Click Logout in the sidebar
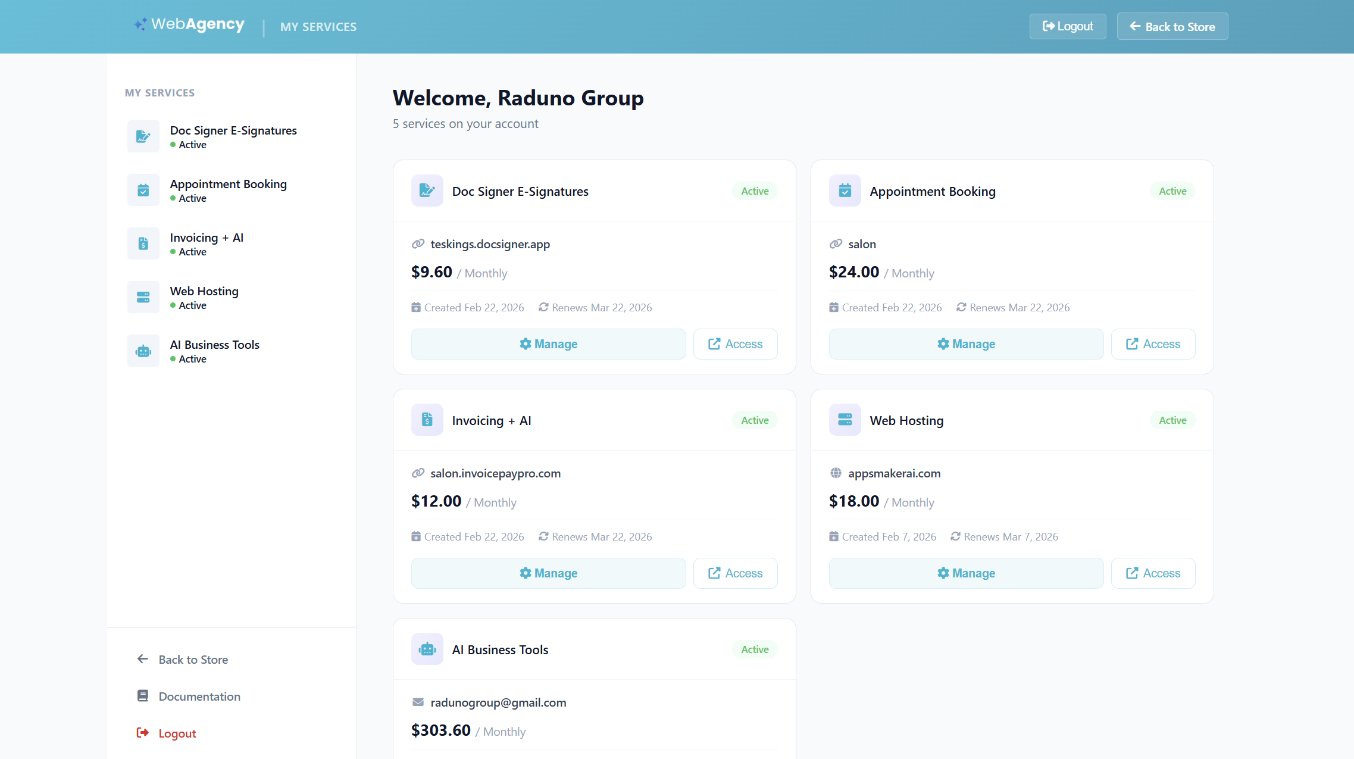 (x=177, y=733)
